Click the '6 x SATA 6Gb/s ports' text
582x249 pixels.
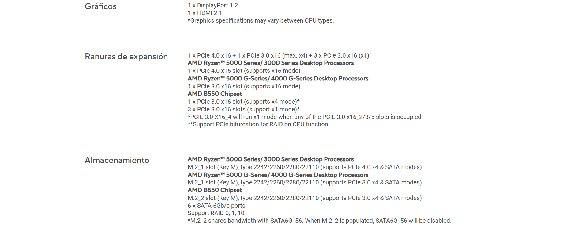(216, 206)
